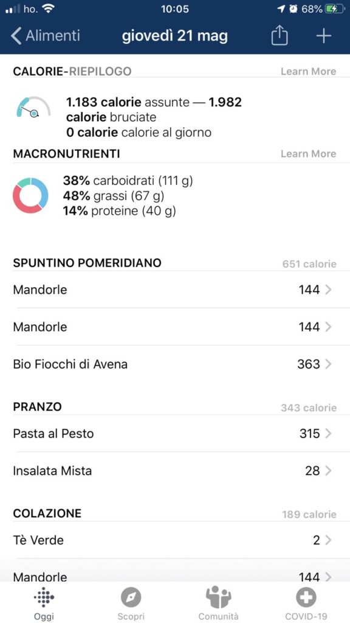
Task: Open the Oggi tab icon
Action: point(44,597)
